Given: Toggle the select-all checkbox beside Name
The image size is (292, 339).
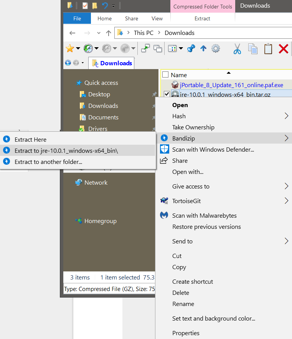Looking at the screenshot, I should [165, 74].
